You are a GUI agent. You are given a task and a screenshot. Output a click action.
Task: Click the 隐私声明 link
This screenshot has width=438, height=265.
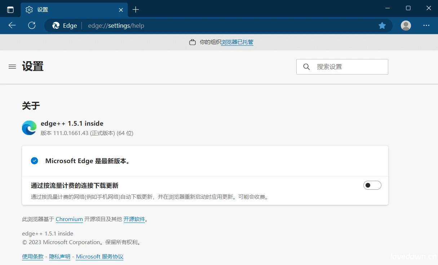(59, 256)
